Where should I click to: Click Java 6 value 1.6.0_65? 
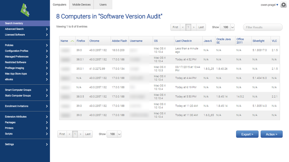(209, 115)
